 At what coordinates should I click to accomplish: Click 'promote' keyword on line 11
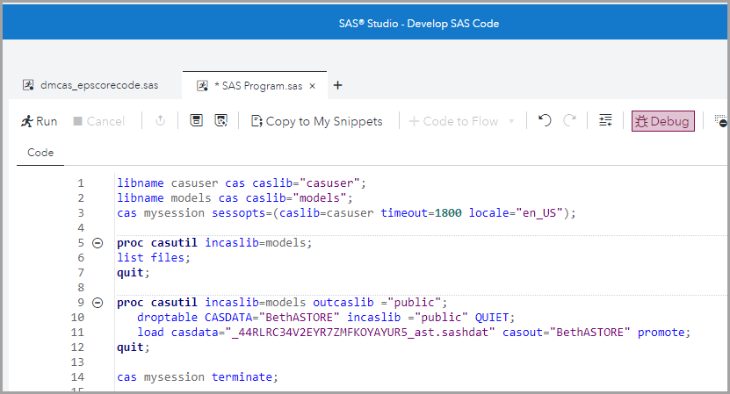click(661, 332)
